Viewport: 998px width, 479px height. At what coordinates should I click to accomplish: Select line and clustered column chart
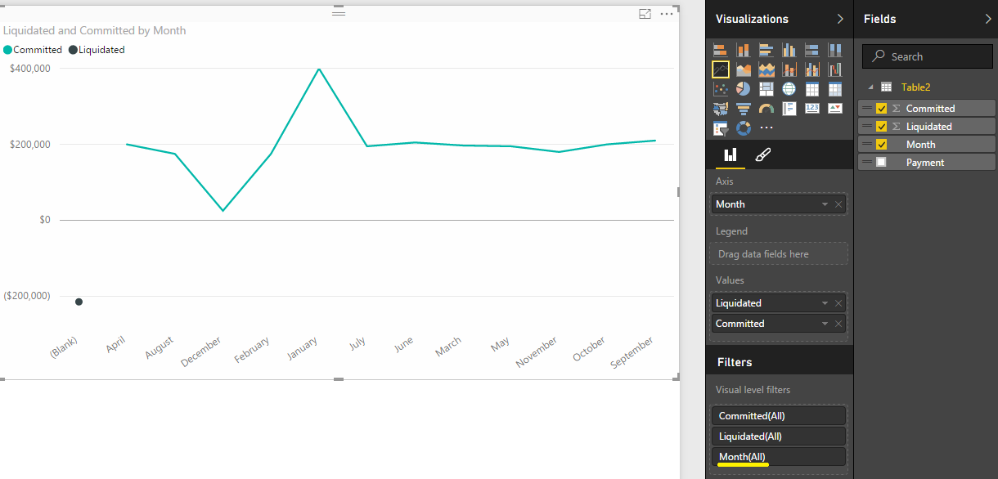coord(812,69)
